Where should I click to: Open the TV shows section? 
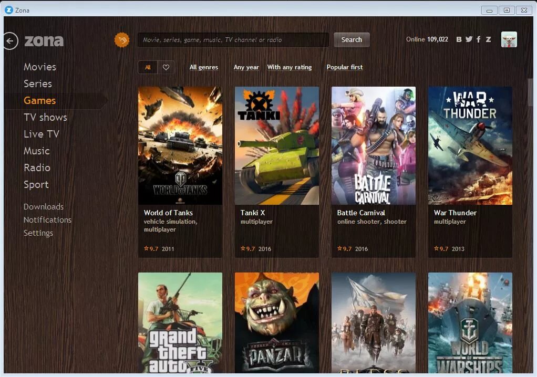coord(45,117)
